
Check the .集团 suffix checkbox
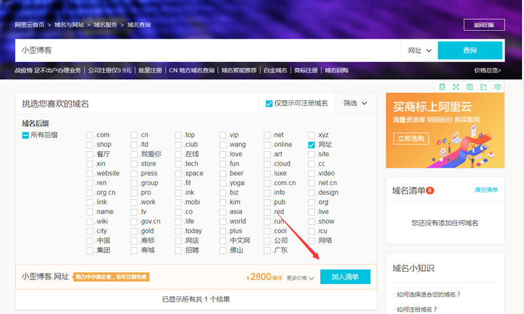pos(90,251)
